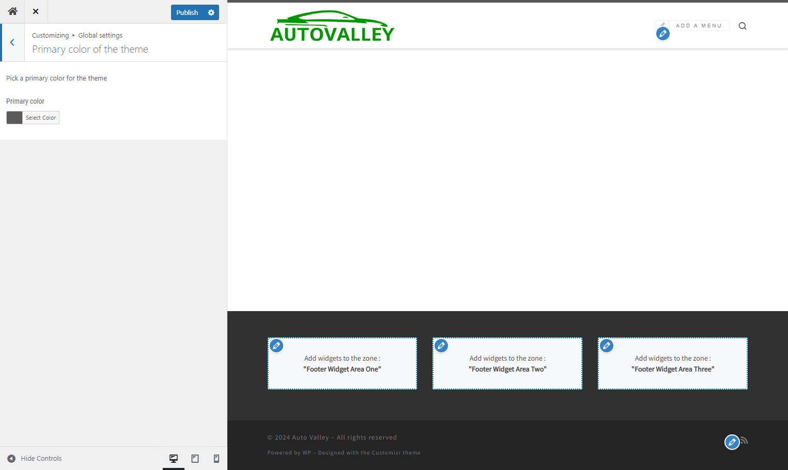Edit the header menu with pencil shortcut
Image resolution: width=788 pixels, height=470 pixels.
coord(663,34)
